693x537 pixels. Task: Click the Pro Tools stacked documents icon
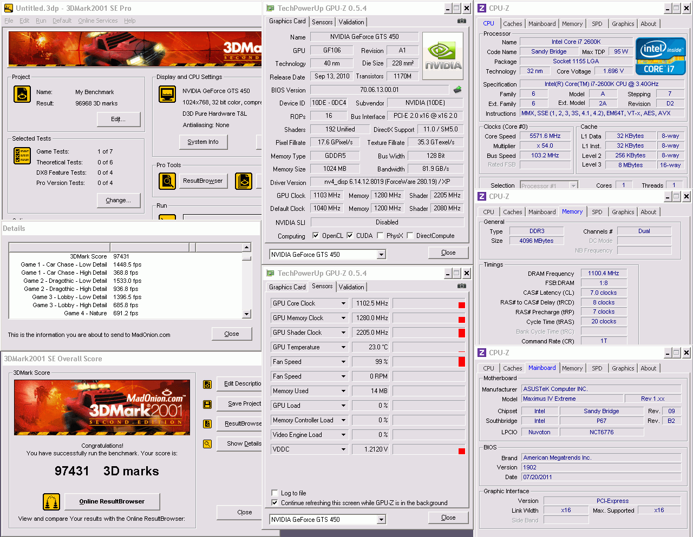tap(244, 181)
